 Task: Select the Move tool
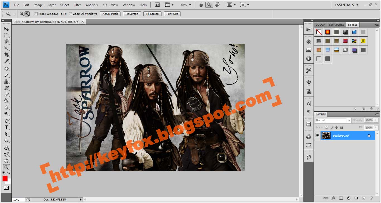[6, 29]
